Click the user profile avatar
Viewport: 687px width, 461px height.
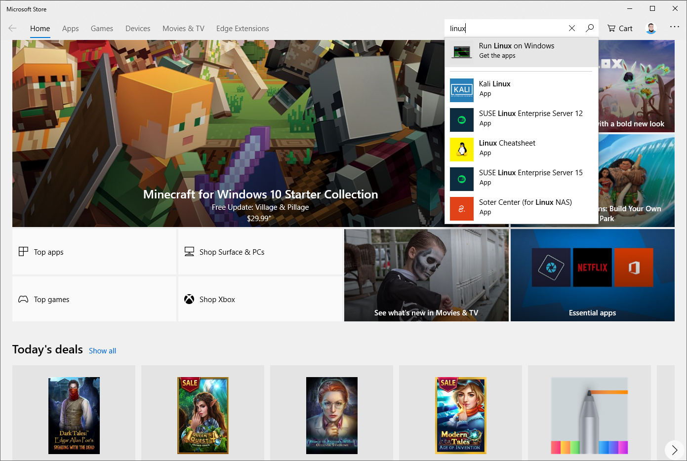coord(651,28)
